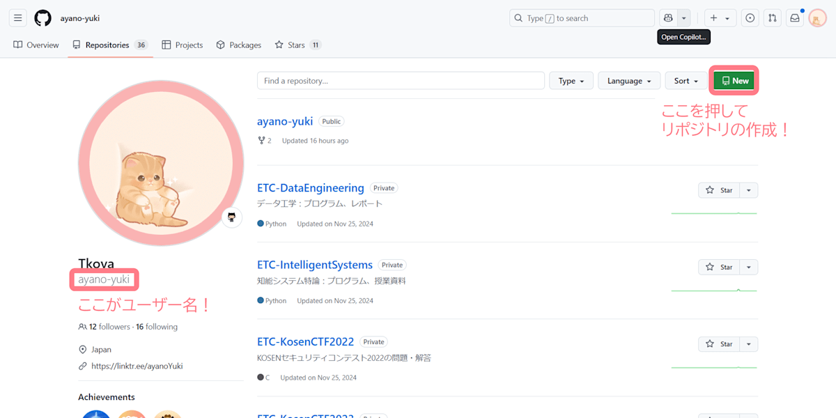Screen dimensions: 836x418
Task: Open the 16 following link
Action: (x=157, y=327)
